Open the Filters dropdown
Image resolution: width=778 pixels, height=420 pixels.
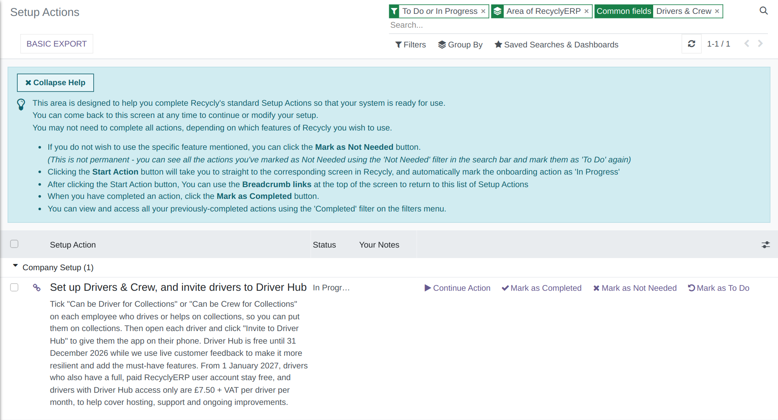(x=411, y=44)
